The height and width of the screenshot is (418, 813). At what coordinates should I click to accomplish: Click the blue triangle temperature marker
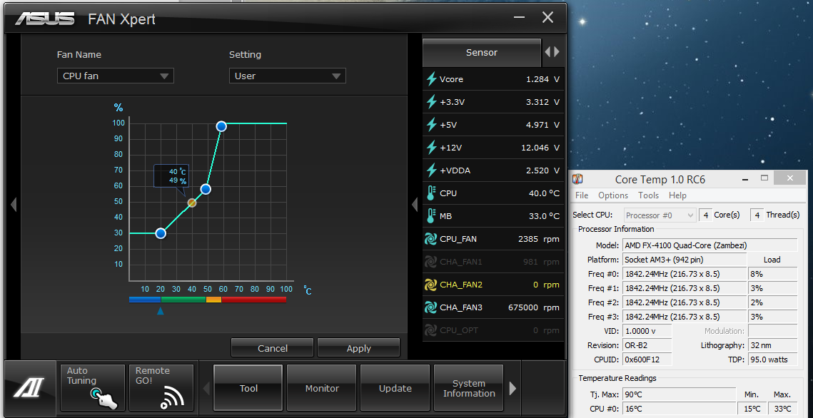[x=160, y=311]
